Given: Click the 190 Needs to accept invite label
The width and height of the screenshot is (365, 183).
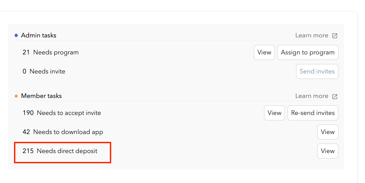Looking at the screenshot, I should point(62,113).
